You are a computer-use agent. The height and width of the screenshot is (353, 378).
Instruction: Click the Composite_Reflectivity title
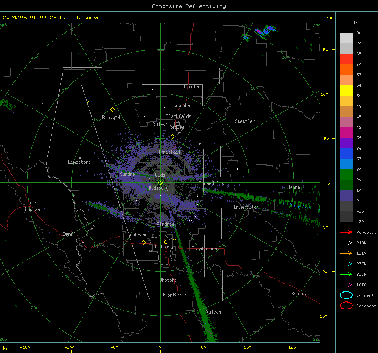click(189, 6)
